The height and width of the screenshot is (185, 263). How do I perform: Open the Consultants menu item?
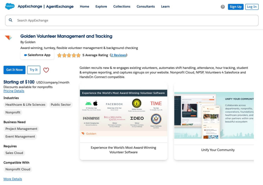146,6
